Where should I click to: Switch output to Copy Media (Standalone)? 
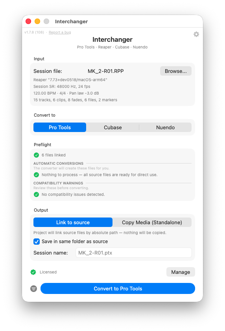coord(152,222)
